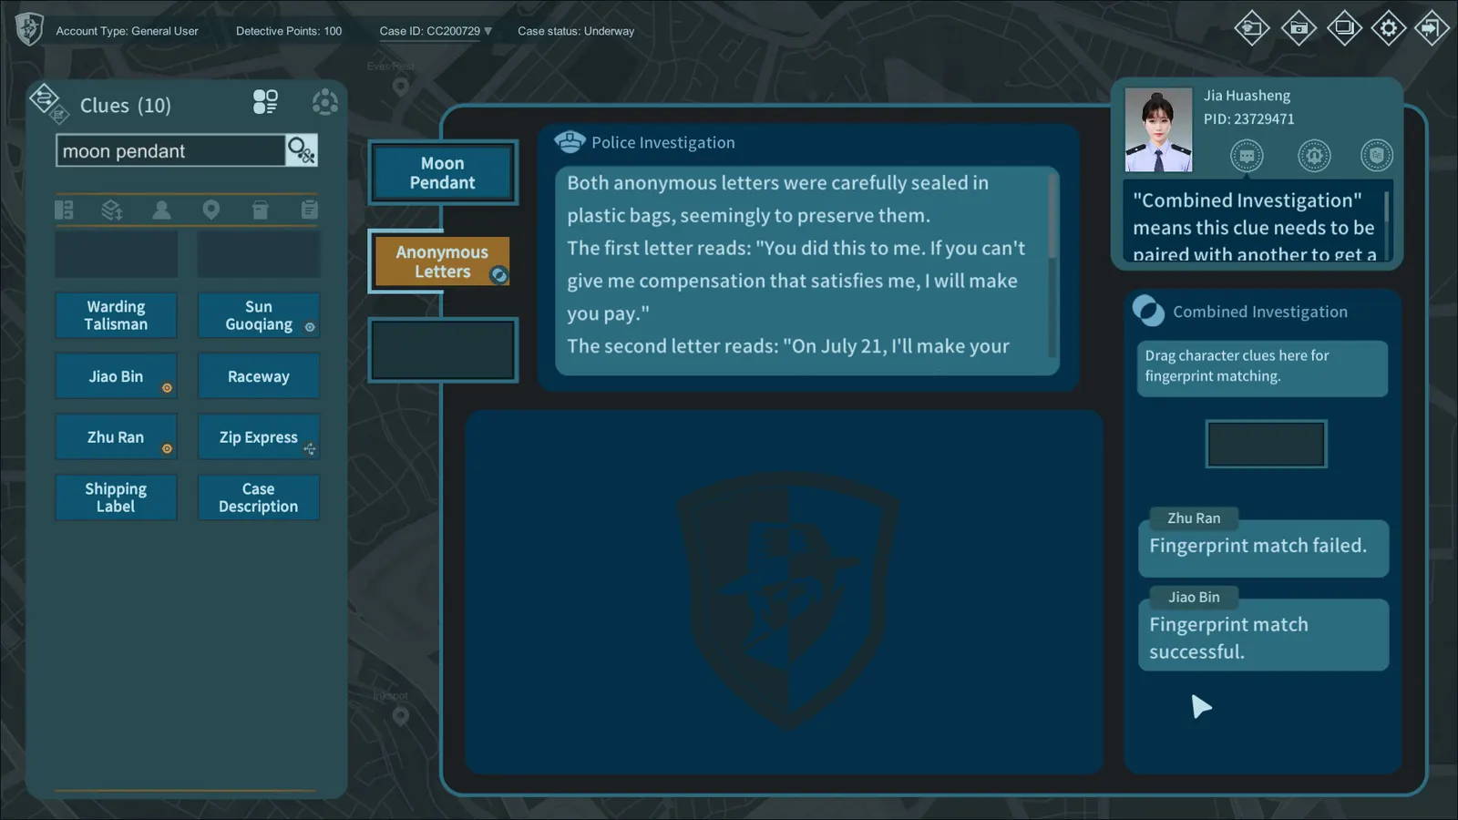Filter clues by box item icon
1458x820 pixels.
coord(260,210)
